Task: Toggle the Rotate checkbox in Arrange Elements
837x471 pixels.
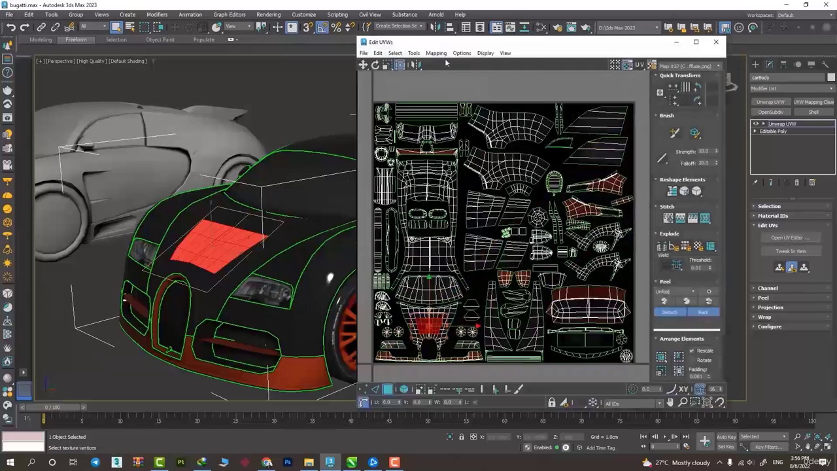Action: 692,360
